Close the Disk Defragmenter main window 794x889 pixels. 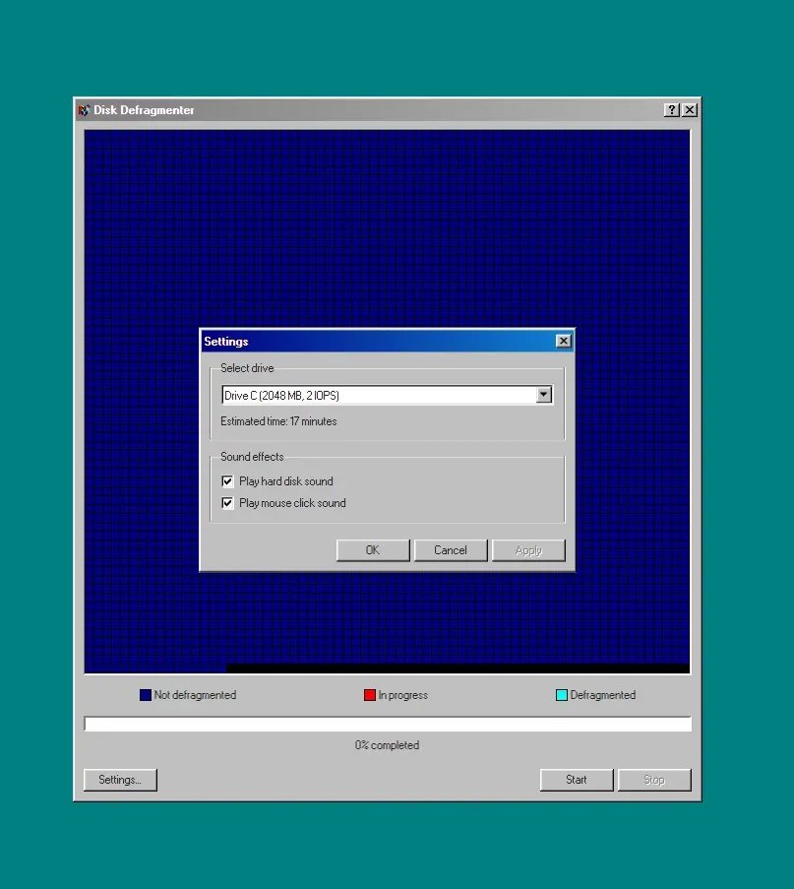[x=690, y=110]
